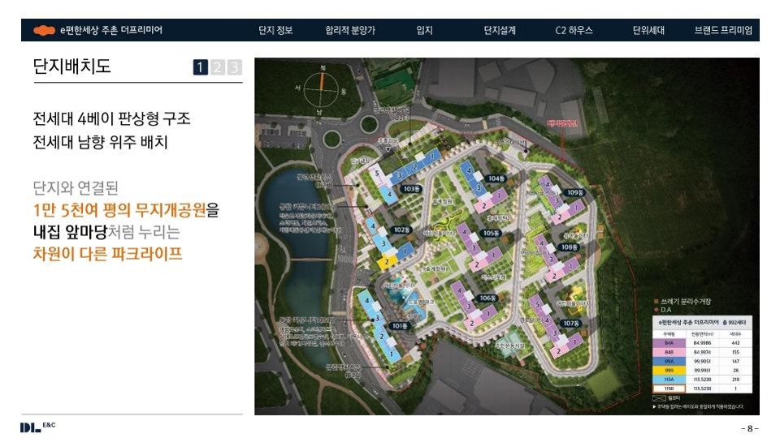Viewport: 780px width, 438px height.
Task: Click the text 단지와 연결된
Action: coord(76,188)
